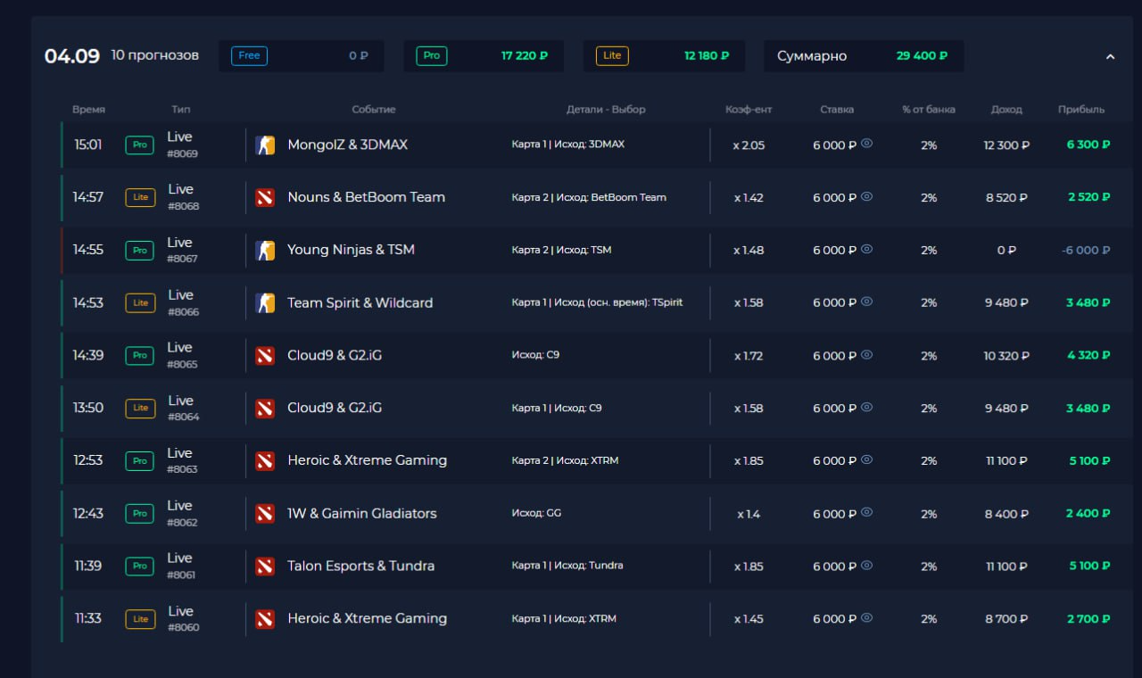This screenshot has height=678, width=1142.
Task: Open the Young Ninjas & TSM event
Action: [x=351, y=250]
